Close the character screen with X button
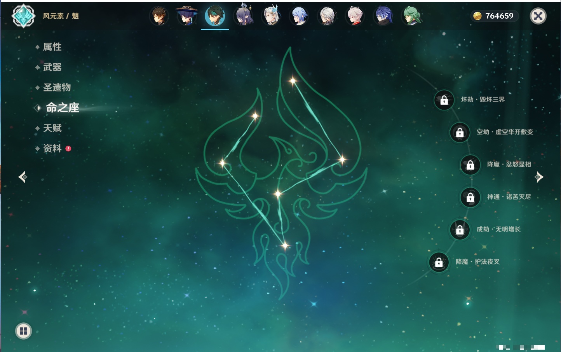Screen dimensions: 561x352 pyautogui.click(x=538, y=16)
